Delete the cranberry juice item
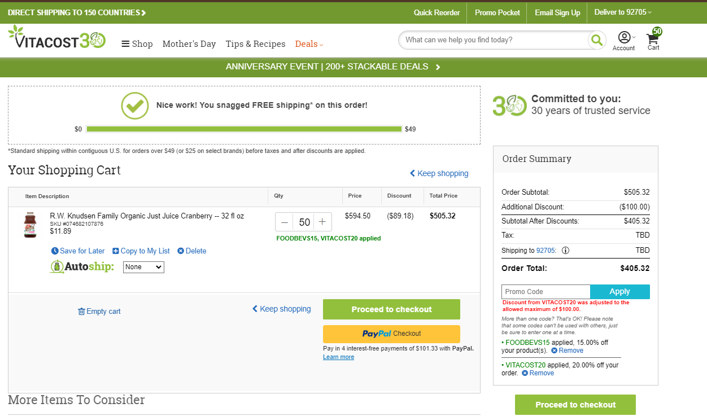 [x=192, y=251]
